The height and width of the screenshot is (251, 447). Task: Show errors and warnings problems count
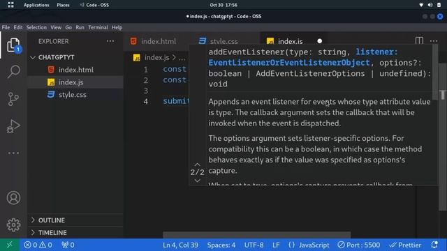[x=38, y=245]
